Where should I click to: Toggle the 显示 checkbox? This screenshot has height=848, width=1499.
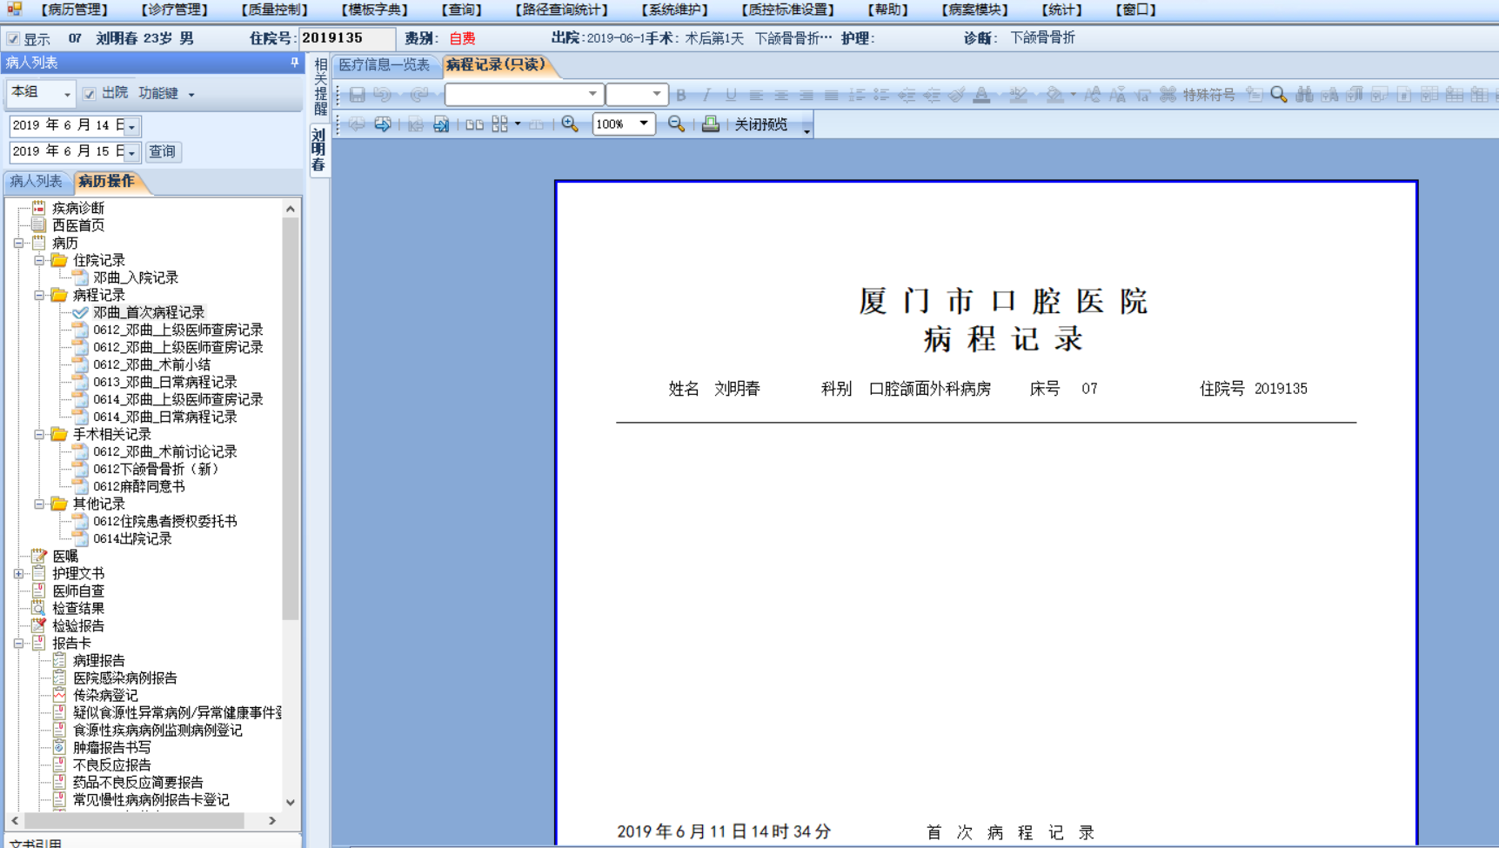[x=13, y=39]
